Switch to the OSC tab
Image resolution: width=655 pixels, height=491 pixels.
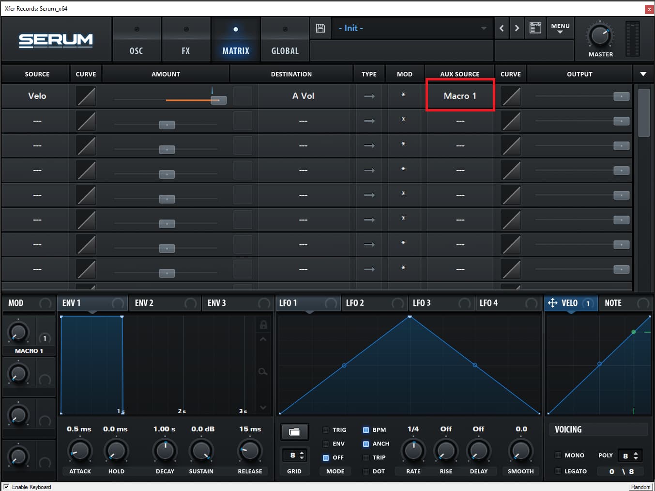[x=136, y=40]
